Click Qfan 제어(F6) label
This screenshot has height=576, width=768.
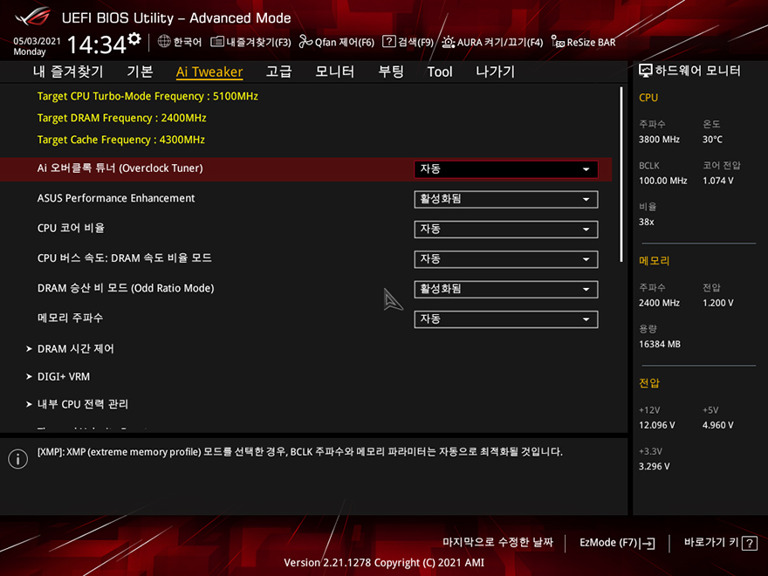tap(345, 42)
